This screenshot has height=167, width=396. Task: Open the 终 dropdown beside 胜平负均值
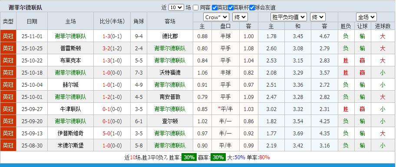[318, 17]
